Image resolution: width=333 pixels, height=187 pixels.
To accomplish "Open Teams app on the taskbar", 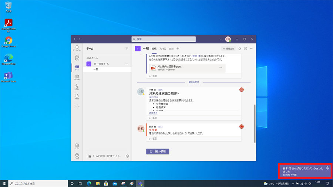I will tap(140, 184).
